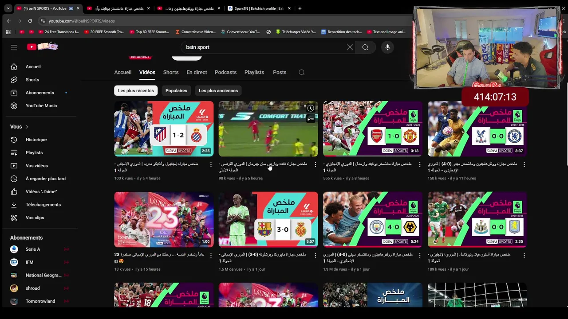Open Text and Image ani... bookmark

point(386,32)
